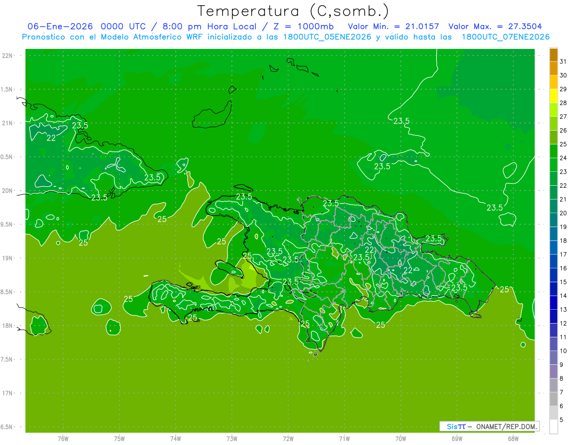Pick the yellow legend band between 28 and 29
Screen dimensions: 576x445
pyautogui.click(x=553, y=96)
